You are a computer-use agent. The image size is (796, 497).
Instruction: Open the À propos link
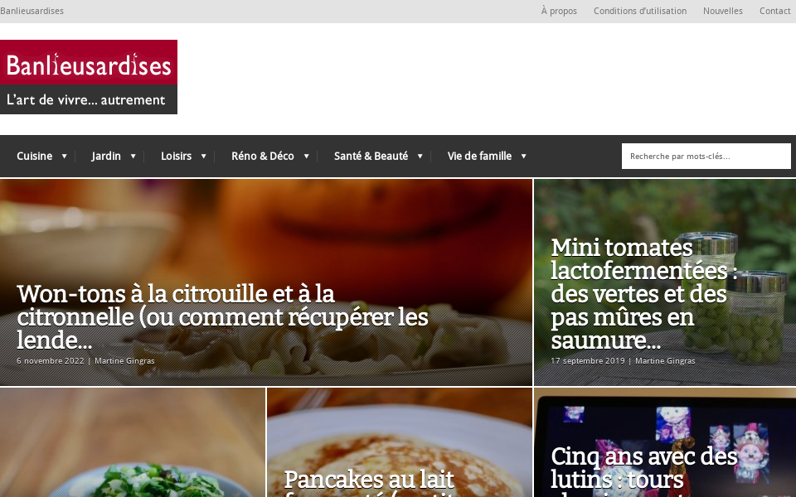click(x=559, y=11)
